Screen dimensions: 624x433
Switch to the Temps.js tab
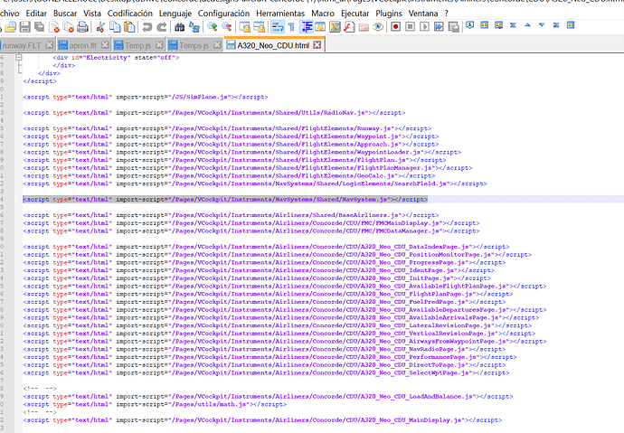pos(194,45)
